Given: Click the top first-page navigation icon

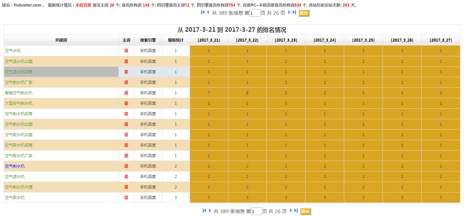Looking at the screenshot, I should (203, 12).
